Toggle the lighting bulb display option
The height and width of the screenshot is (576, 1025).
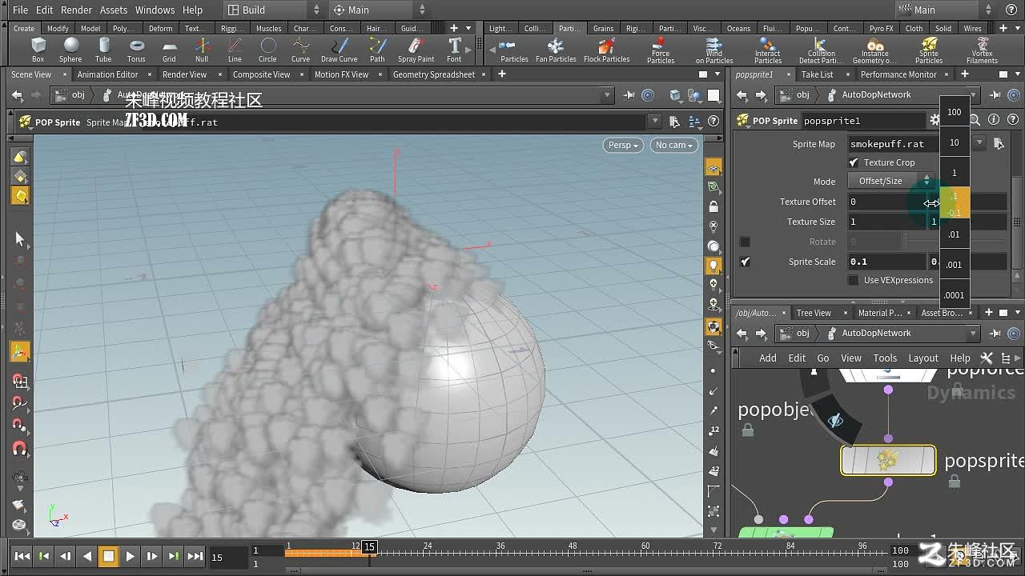(713, 265)
